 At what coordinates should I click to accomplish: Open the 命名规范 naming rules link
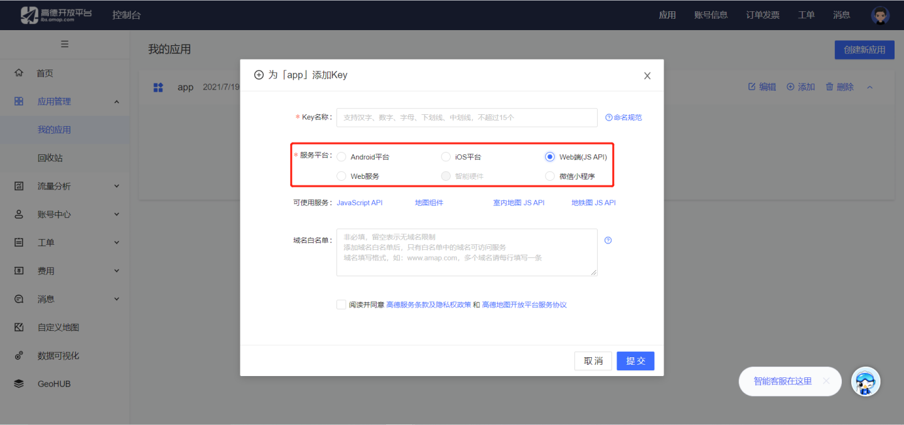[623, 117]
